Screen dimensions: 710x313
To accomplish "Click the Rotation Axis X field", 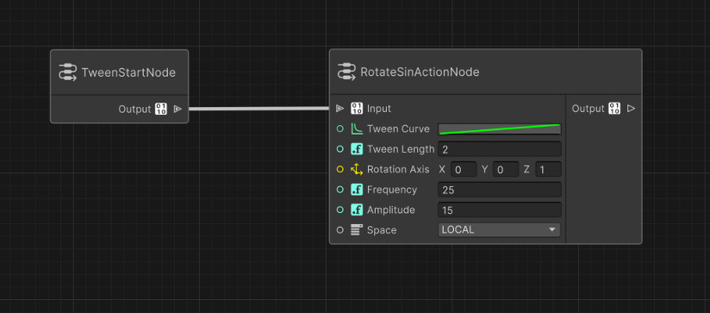I will point(464,169).
